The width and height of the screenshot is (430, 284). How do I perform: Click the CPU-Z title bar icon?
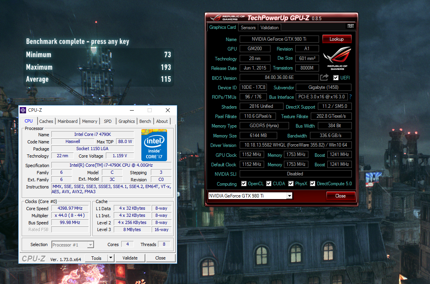click(23, 110)
